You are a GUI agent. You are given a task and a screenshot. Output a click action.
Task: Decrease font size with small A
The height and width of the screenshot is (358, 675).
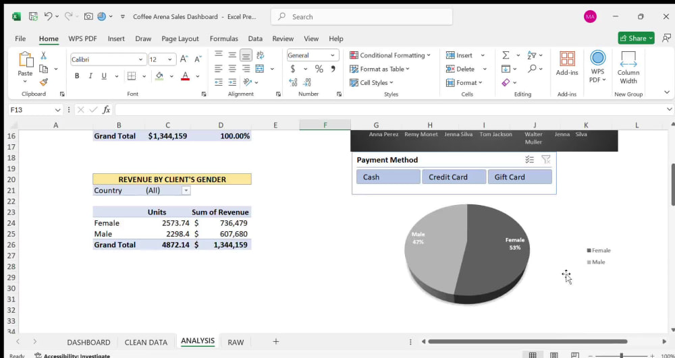(198, 59)
